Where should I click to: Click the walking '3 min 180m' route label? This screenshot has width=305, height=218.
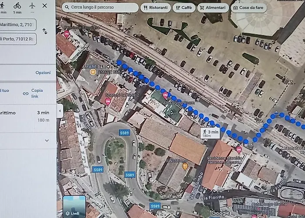210,133
